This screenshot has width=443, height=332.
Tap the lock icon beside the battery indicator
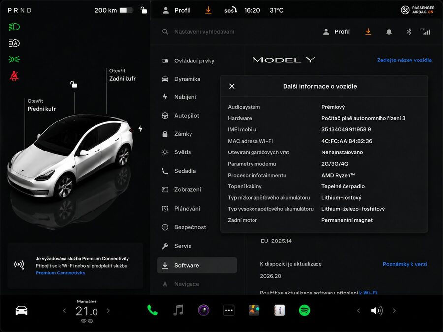pos(144,10)
